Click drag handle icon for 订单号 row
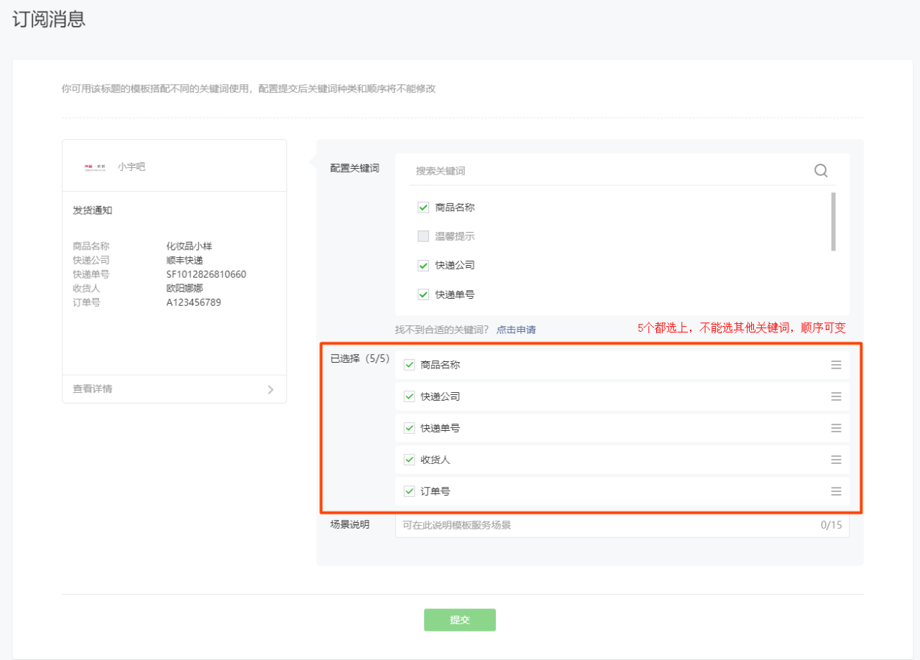The image size is (920, 660). (x=836, y=491)
